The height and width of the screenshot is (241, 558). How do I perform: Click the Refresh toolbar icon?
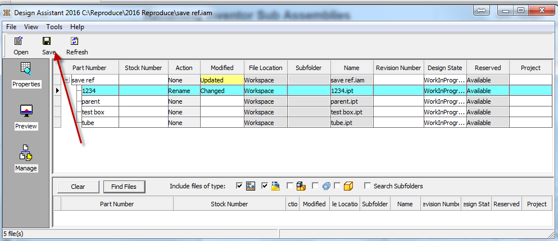(74, 41)
